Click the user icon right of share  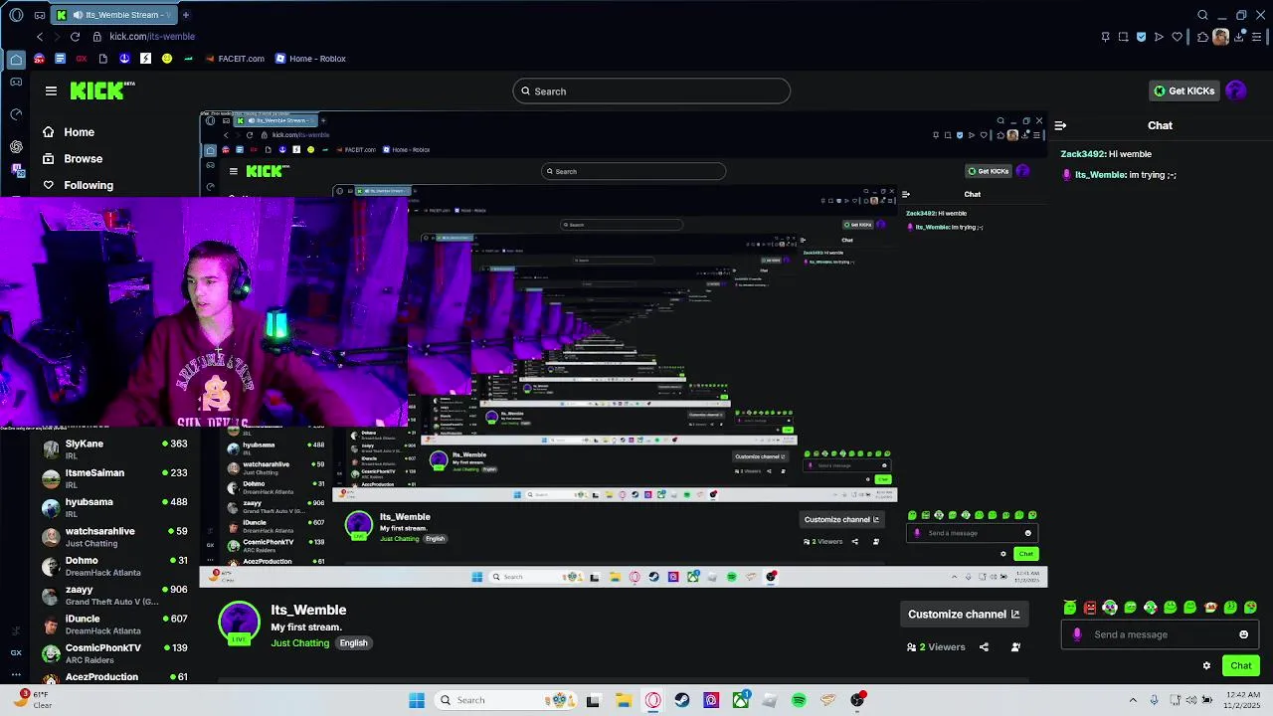(1015, 647)
